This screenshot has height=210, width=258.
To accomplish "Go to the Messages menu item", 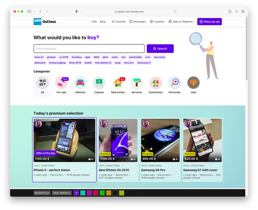I will coord(138,22).
